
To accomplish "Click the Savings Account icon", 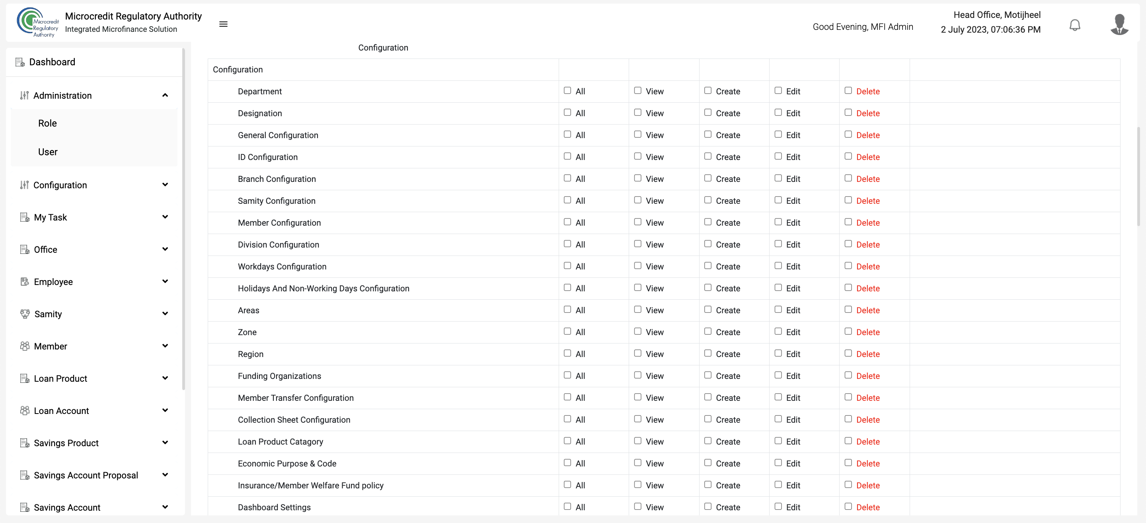I will (x=25, y=507).
